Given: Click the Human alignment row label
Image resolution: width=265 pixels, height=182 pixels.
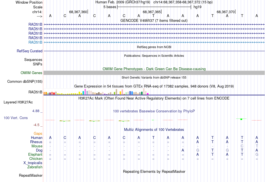Looking at the screenshot, I should click(x=37, y=138).
